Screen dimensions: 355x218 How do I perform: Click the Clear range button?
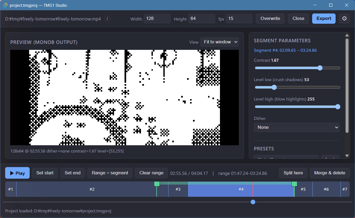click(151, 173)
